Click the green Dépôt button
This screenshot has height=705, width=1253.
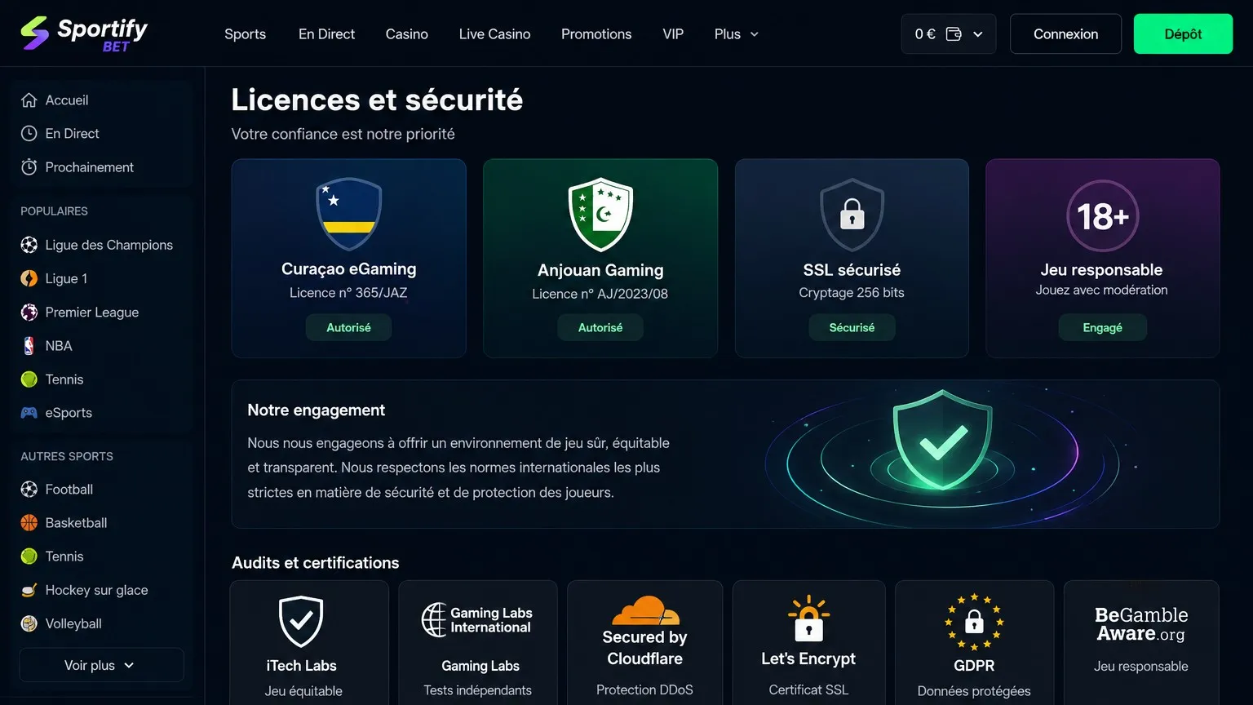click(1183, 34)
